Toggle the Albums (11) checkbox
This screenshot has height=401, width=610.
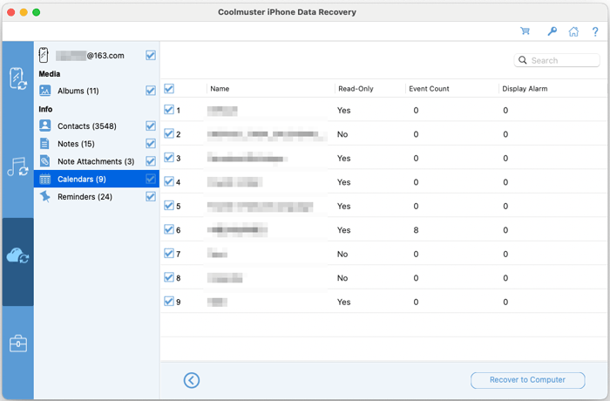(x=151, y=91)
